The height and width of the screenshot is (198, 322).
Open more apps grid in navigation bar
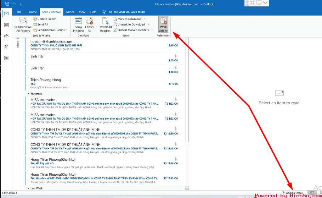(x=6, y=58)
